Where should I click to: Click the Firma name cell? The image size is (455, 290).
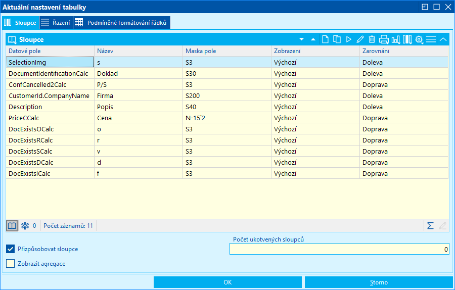(139, 95)
